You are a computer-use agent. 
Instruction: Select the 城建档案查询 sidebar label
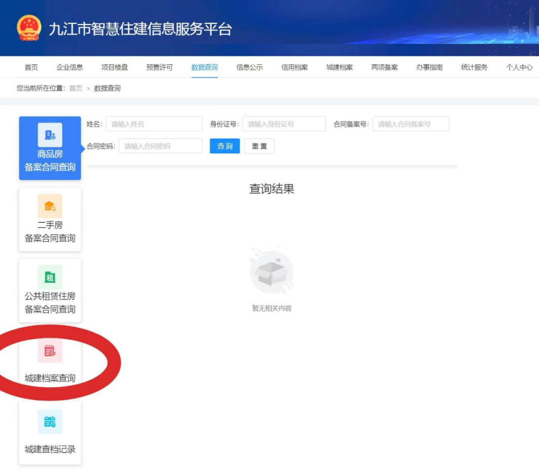[x=50, y=378]
